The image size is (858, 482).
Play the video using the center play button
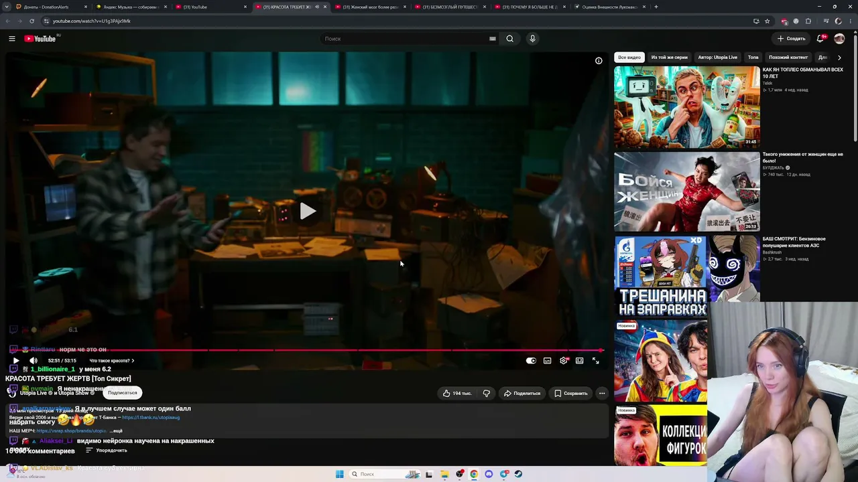coord(308,211)
